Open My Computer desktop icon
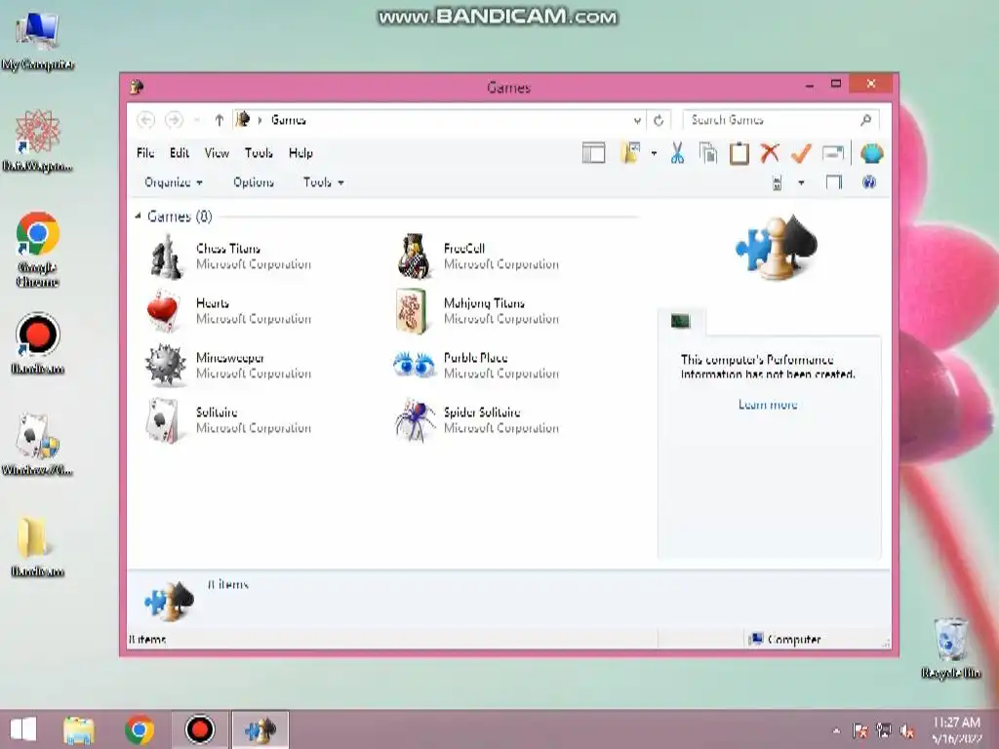The image size is (999, 749). tap(38, 30)
